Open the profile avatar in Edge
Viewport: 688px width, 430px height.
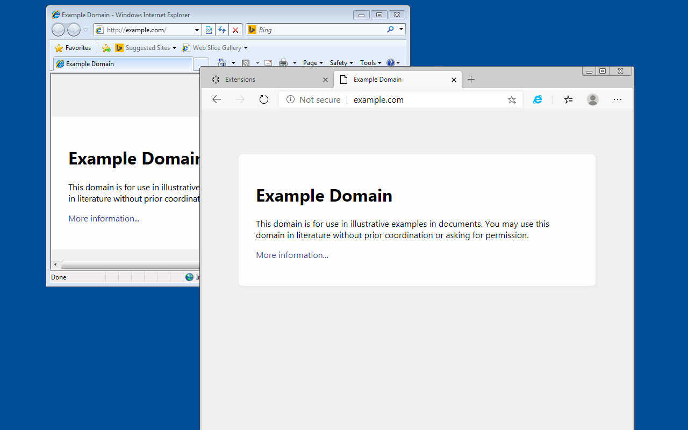[593, 99]
